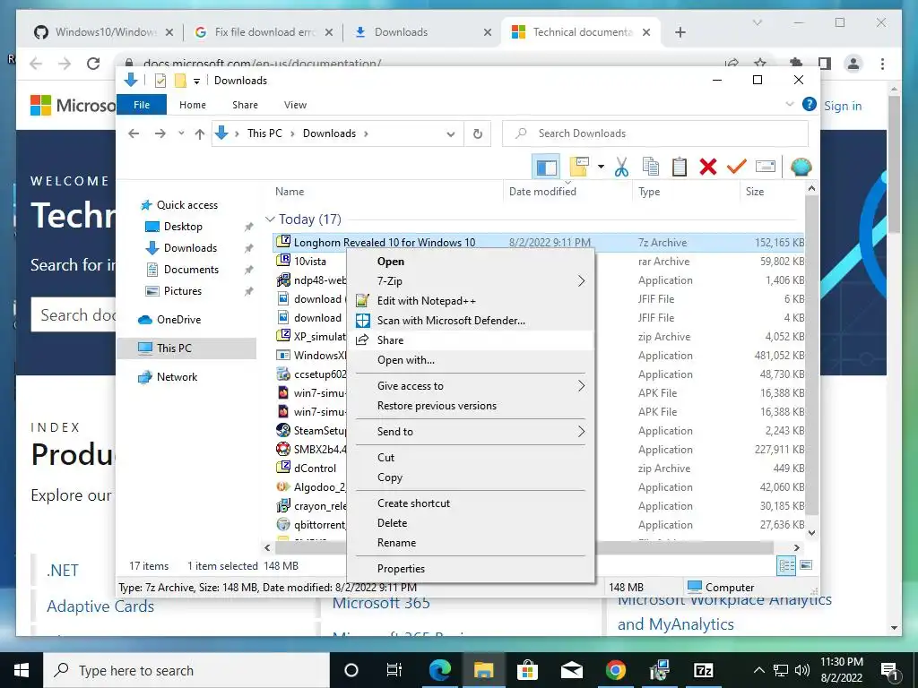
Task: Click the Classic Shell settings icon
Action: 801,168
